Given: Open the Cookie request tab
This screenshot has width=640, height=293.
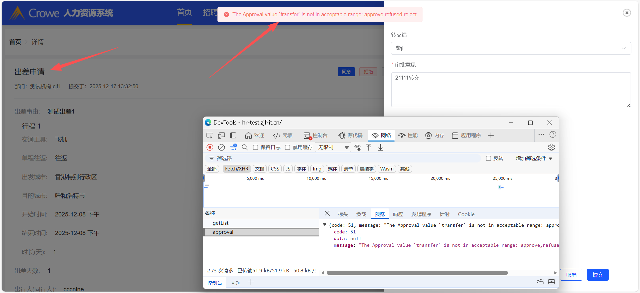Looking at the screenshot, I should point(466,214).
